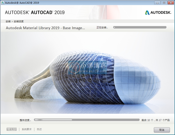Image resolution: width=175 pixels, height=135 pixels.
Task: Click the Autodesk logo in header
Action: [x=158, y=13]
